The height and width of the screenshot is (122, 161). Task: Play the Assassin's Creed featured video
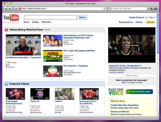click(x=132, y=45)
